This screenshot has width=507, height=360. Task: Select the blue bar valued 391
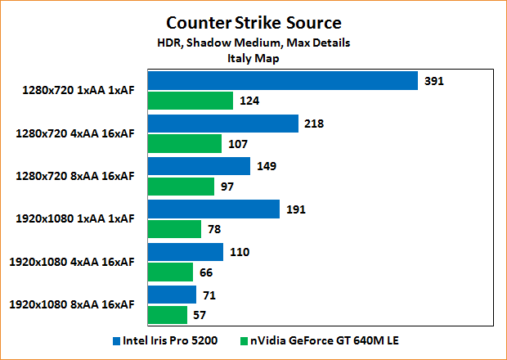click(x=283, y=80)
